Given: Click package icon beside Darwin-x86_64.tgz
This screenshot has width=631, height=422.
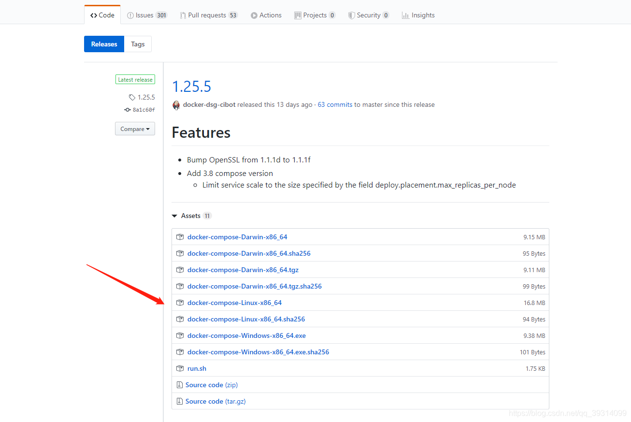Looking at the screenshot, I should tap(180, 270).
